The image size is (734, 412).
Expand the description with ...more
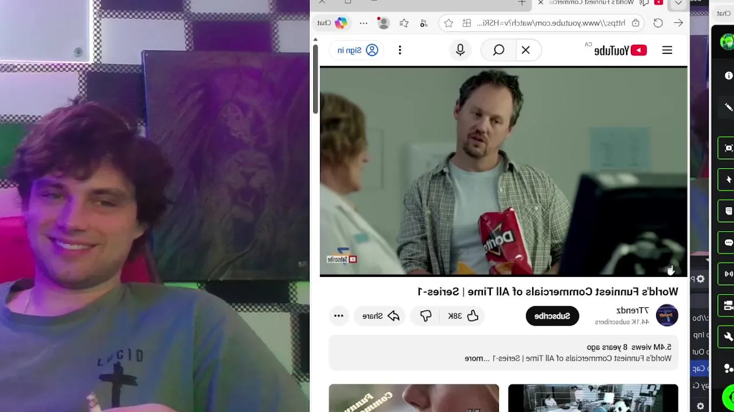477,358
